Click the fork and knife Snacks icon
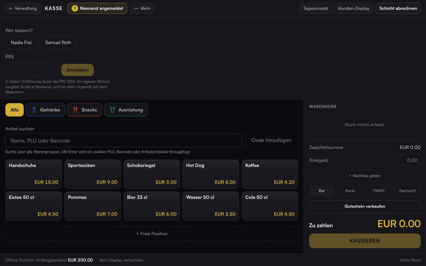Image resolution: width=426 pixels, height=266 pixels. pyautogui.click(x=75, y=110)
